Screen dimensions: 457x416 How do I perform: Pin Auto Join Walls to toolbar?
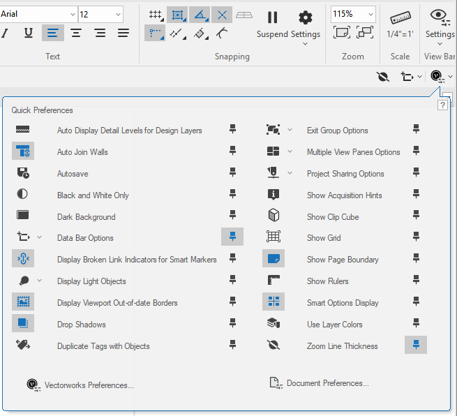(232, 151)
